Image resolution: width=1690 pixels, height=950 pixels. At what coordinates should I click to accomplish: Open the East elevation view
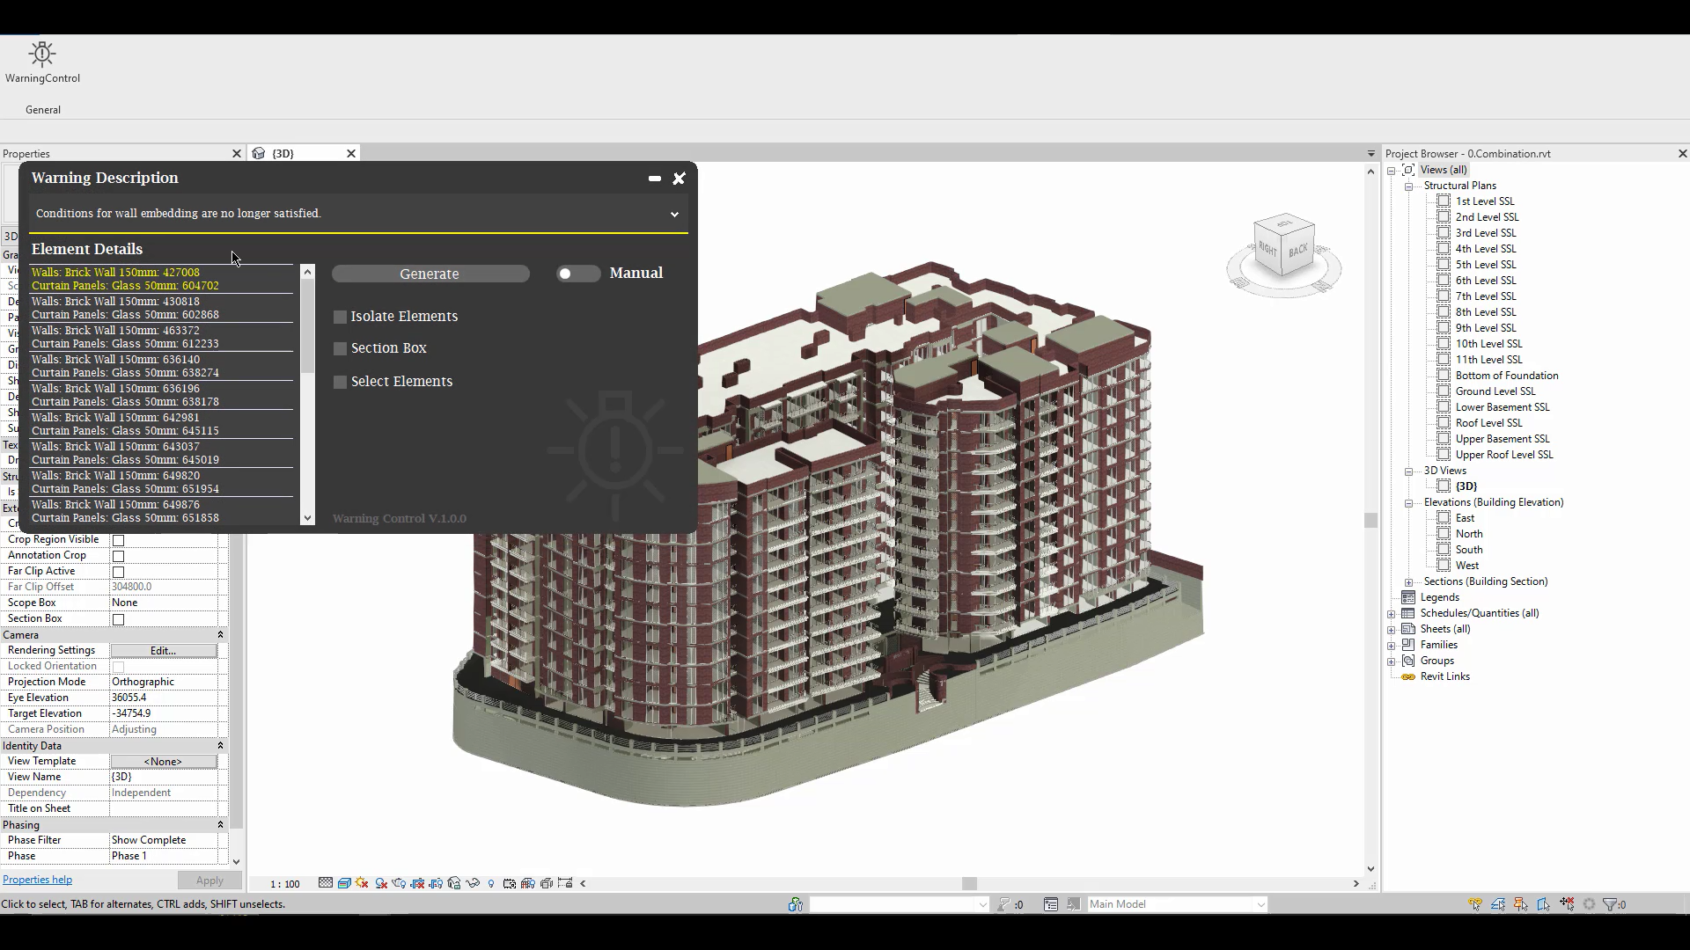click(x=1465, y=518)
